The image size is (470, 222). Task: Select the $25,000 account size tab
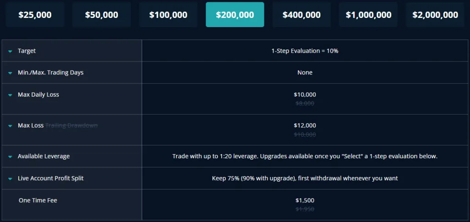click(x=35, y=15)
